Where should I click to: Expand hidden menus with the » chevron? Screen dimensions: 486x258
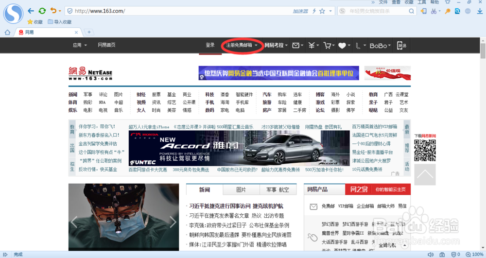373,2
